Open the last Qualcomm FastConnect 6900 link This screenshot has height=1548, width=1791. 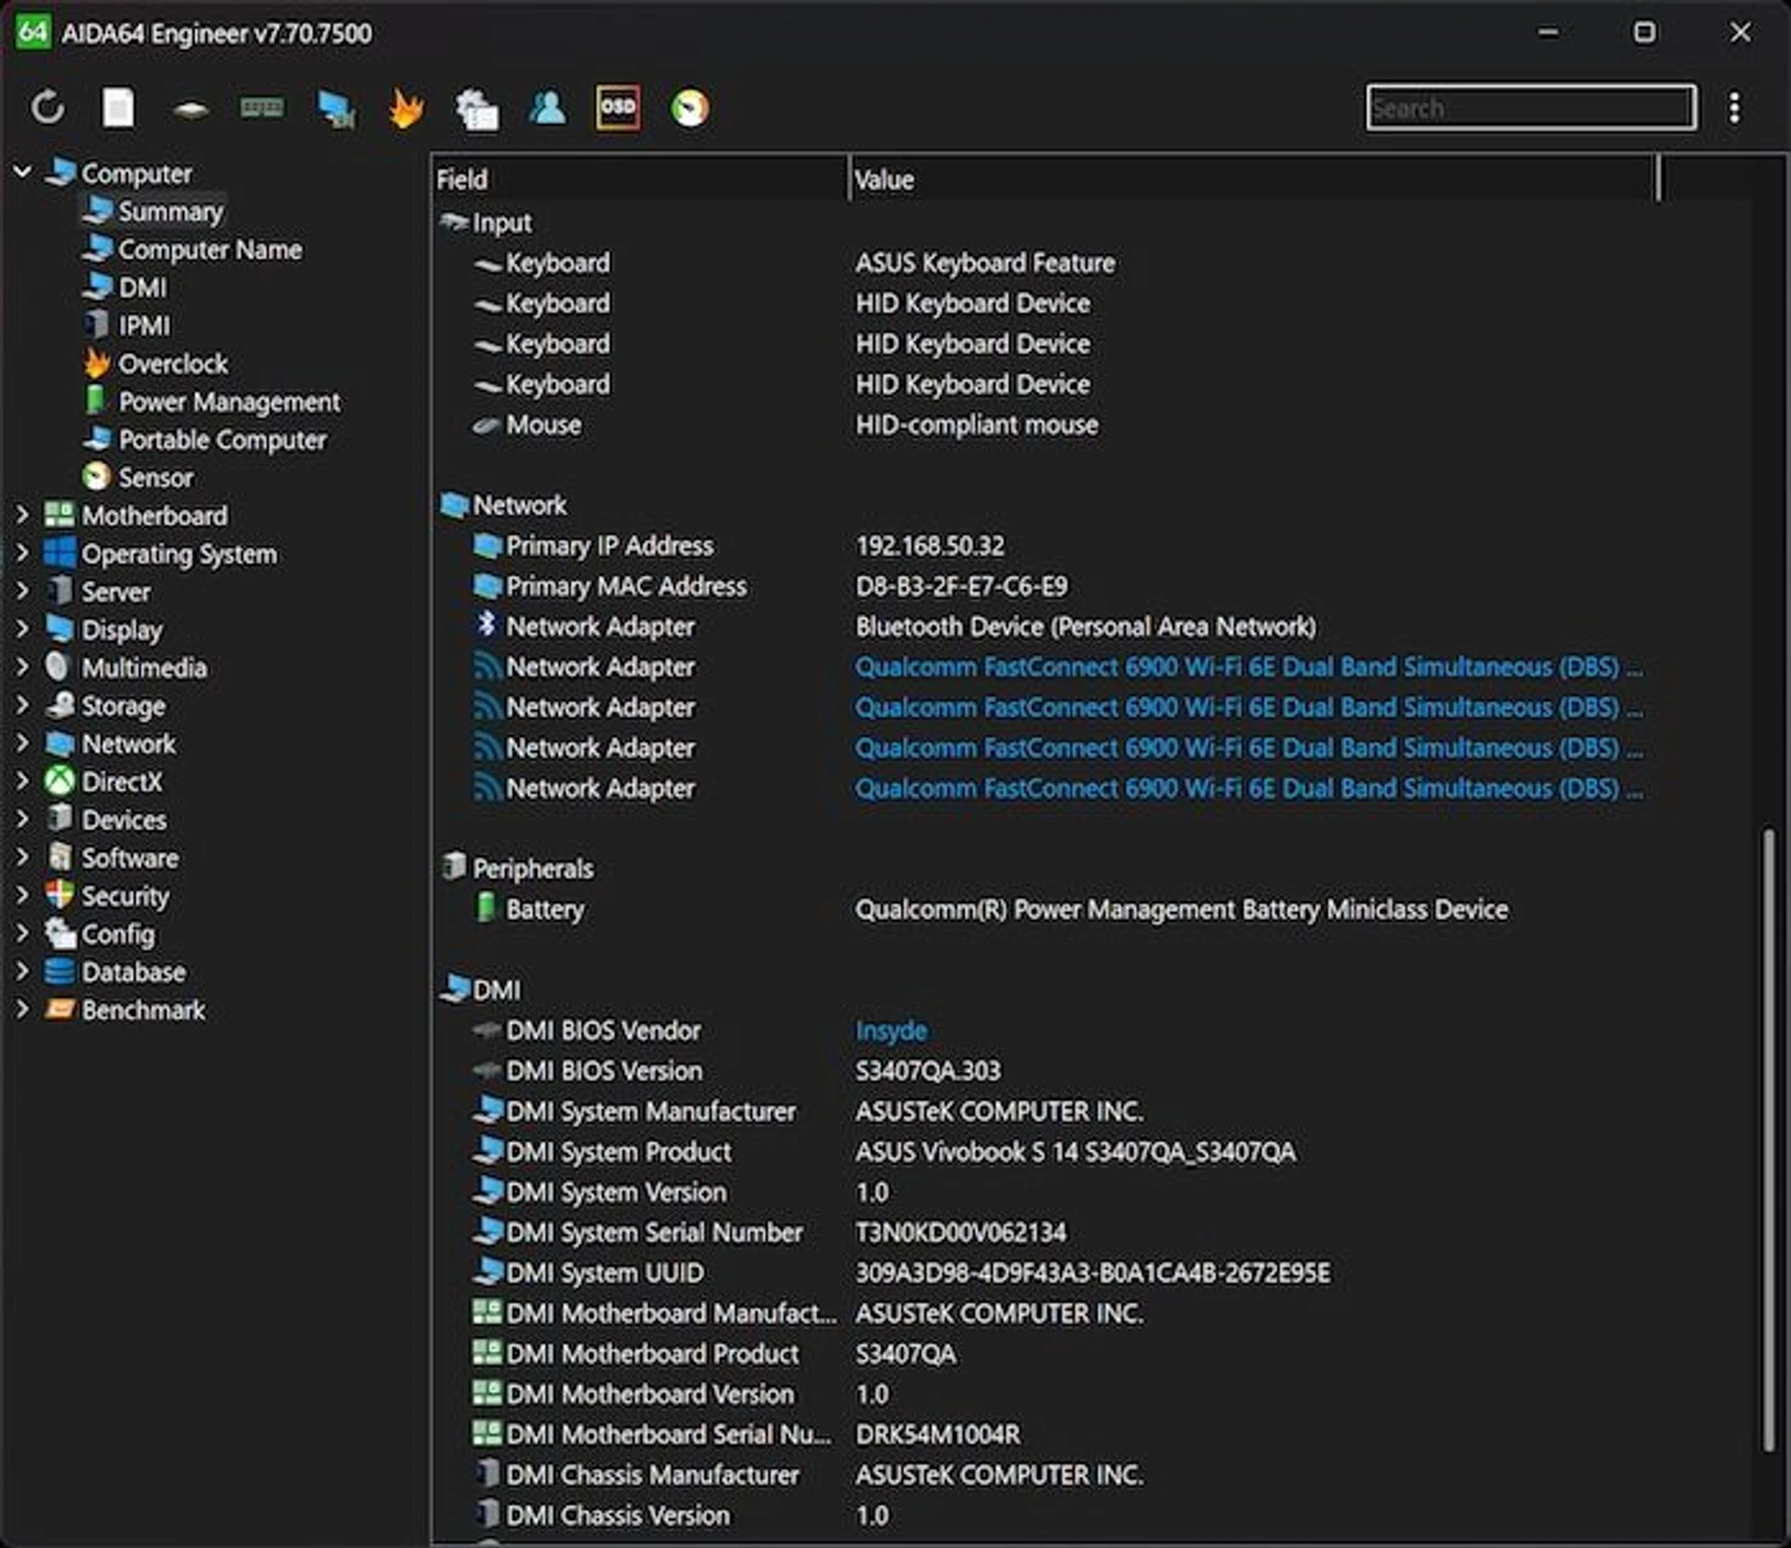click(1249, 788)
